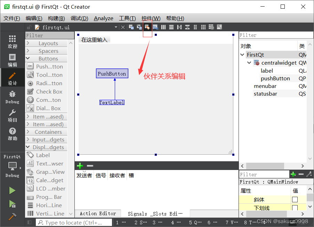Open property editor wrench settings
The image size is (314, 227).
click(x=309, y=175)
